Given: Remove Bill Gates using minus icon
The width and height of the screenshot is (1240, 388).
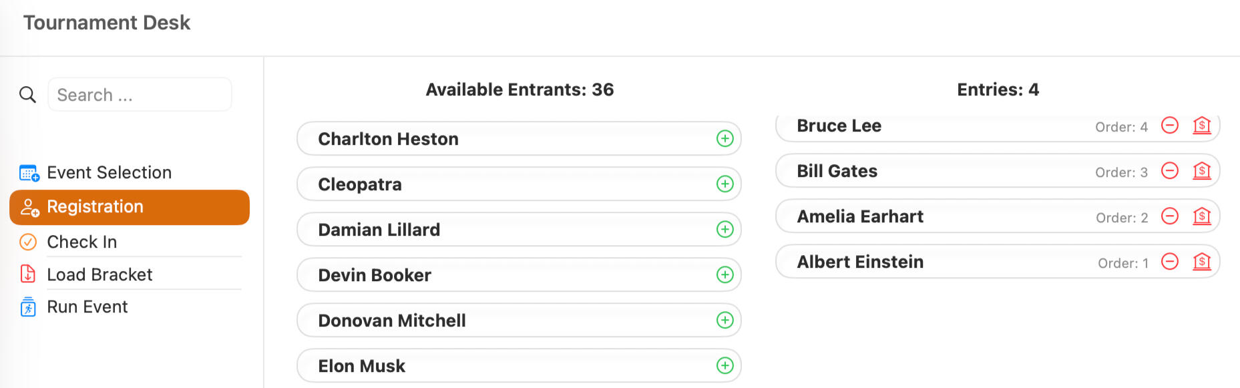Looking at the screenshot, I should click(x=1170, y=171).
